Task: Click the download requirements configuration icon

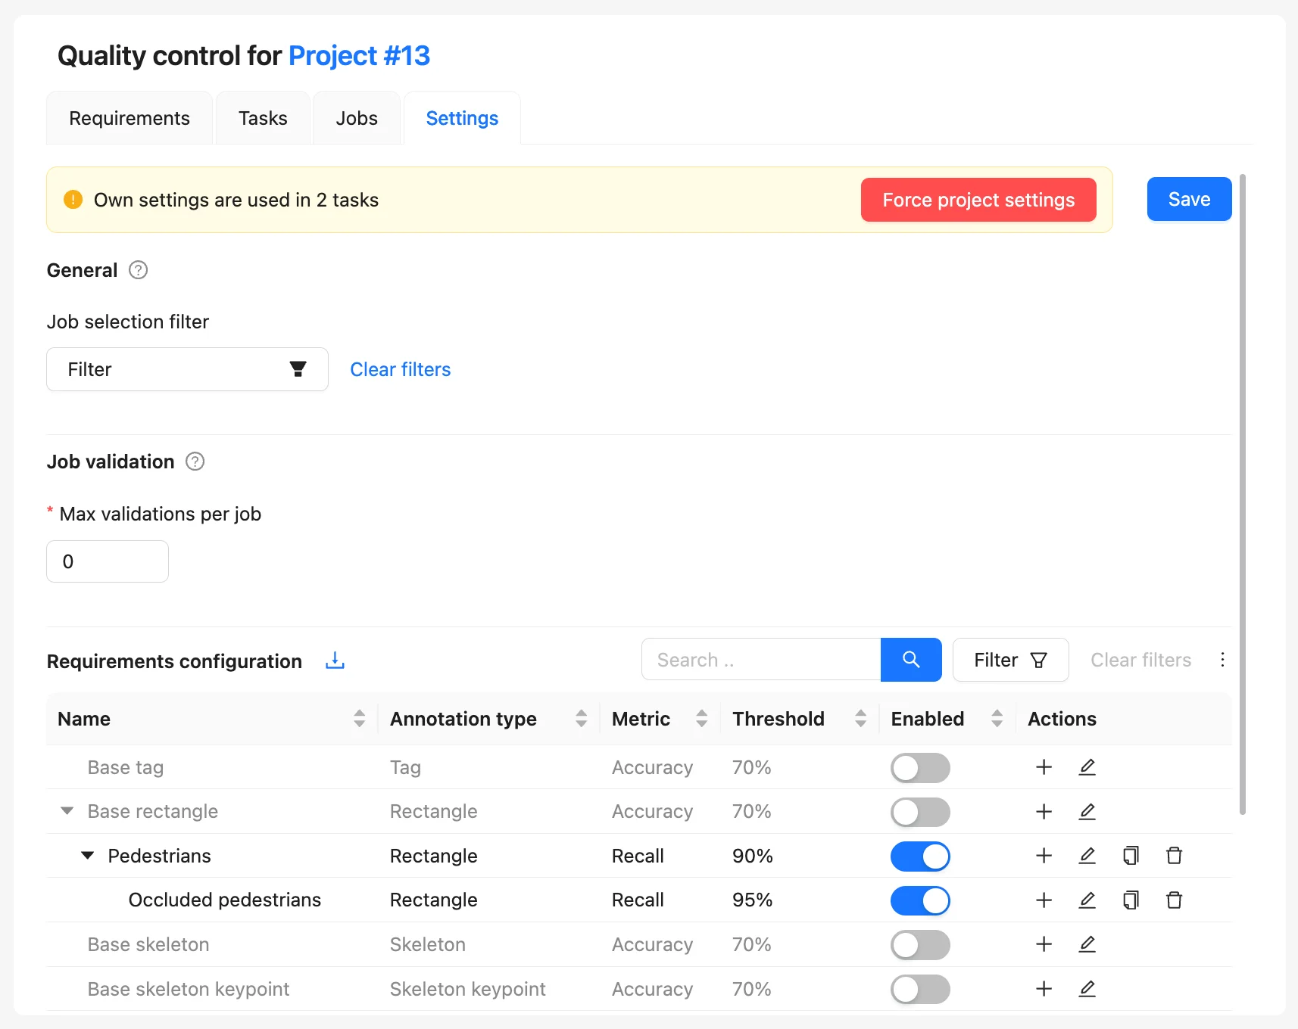Action: [x=335, y=661]
